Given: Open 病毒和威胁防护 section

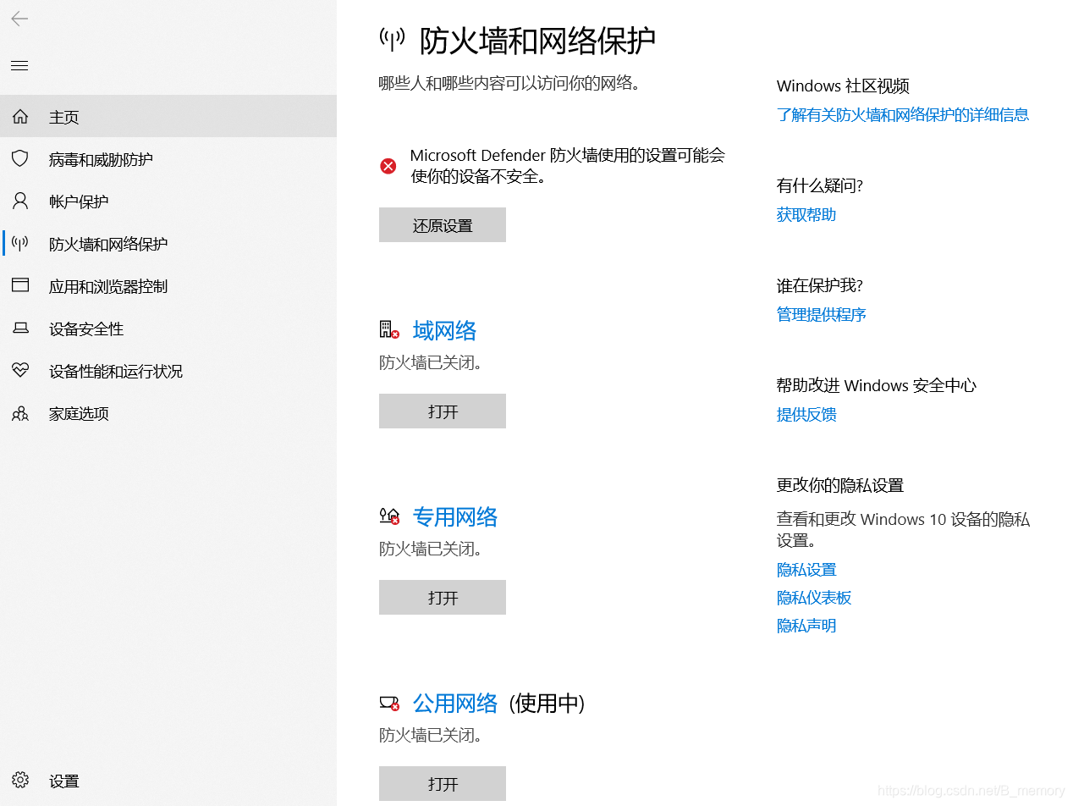Looking at the screenshot, I should tap(168, 158).
